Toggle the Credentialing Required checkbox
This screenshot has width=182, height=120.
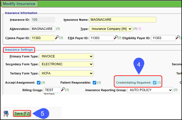pos(154,83)
